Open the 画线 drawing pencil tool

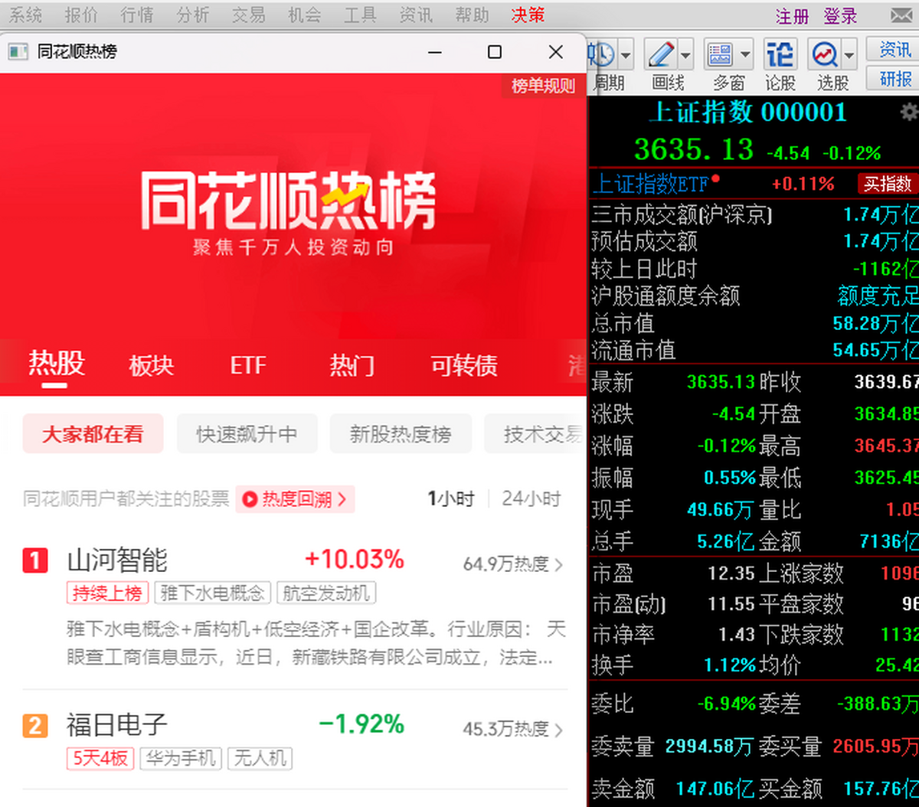tap(662, 55)
